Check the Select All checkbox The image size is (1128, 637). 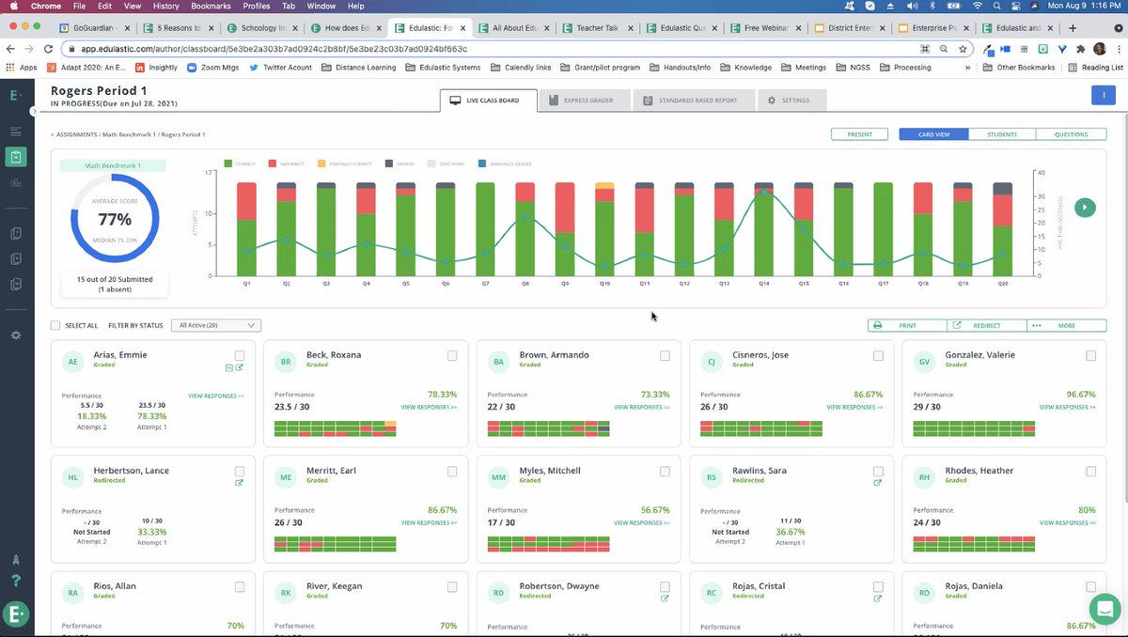[x=55, y=325]
